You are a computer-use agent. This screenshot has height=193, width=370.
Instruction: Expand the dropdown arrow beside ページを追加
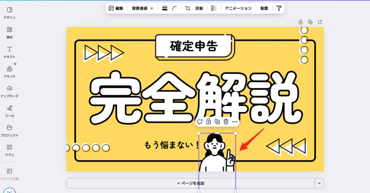[x=319, y=183]
